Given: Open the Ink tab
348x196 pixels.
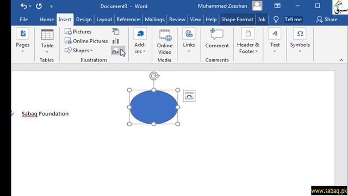Looking at the screenshot, I should point(262,20).
